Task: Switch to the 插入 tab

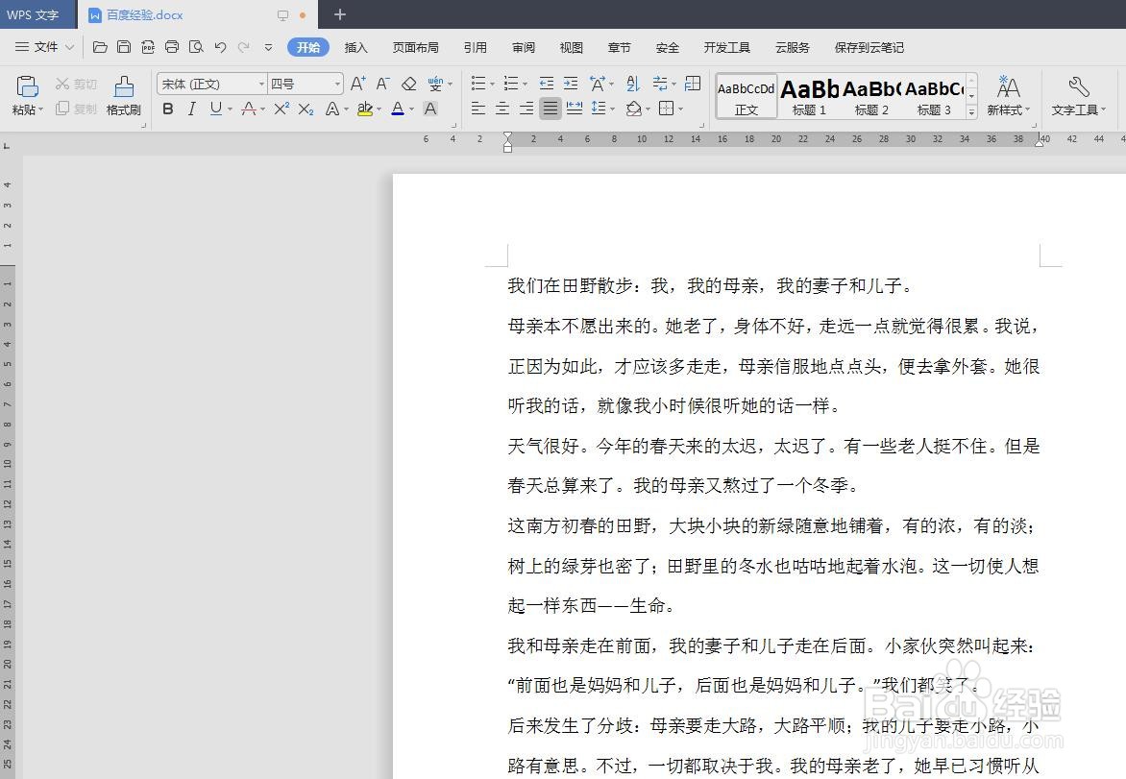Action: click(x=355, y=47)
